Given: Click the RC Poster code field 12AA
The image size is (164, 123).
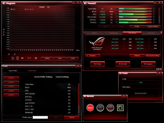Looking at the screenshot, I should tap(141, 82).
